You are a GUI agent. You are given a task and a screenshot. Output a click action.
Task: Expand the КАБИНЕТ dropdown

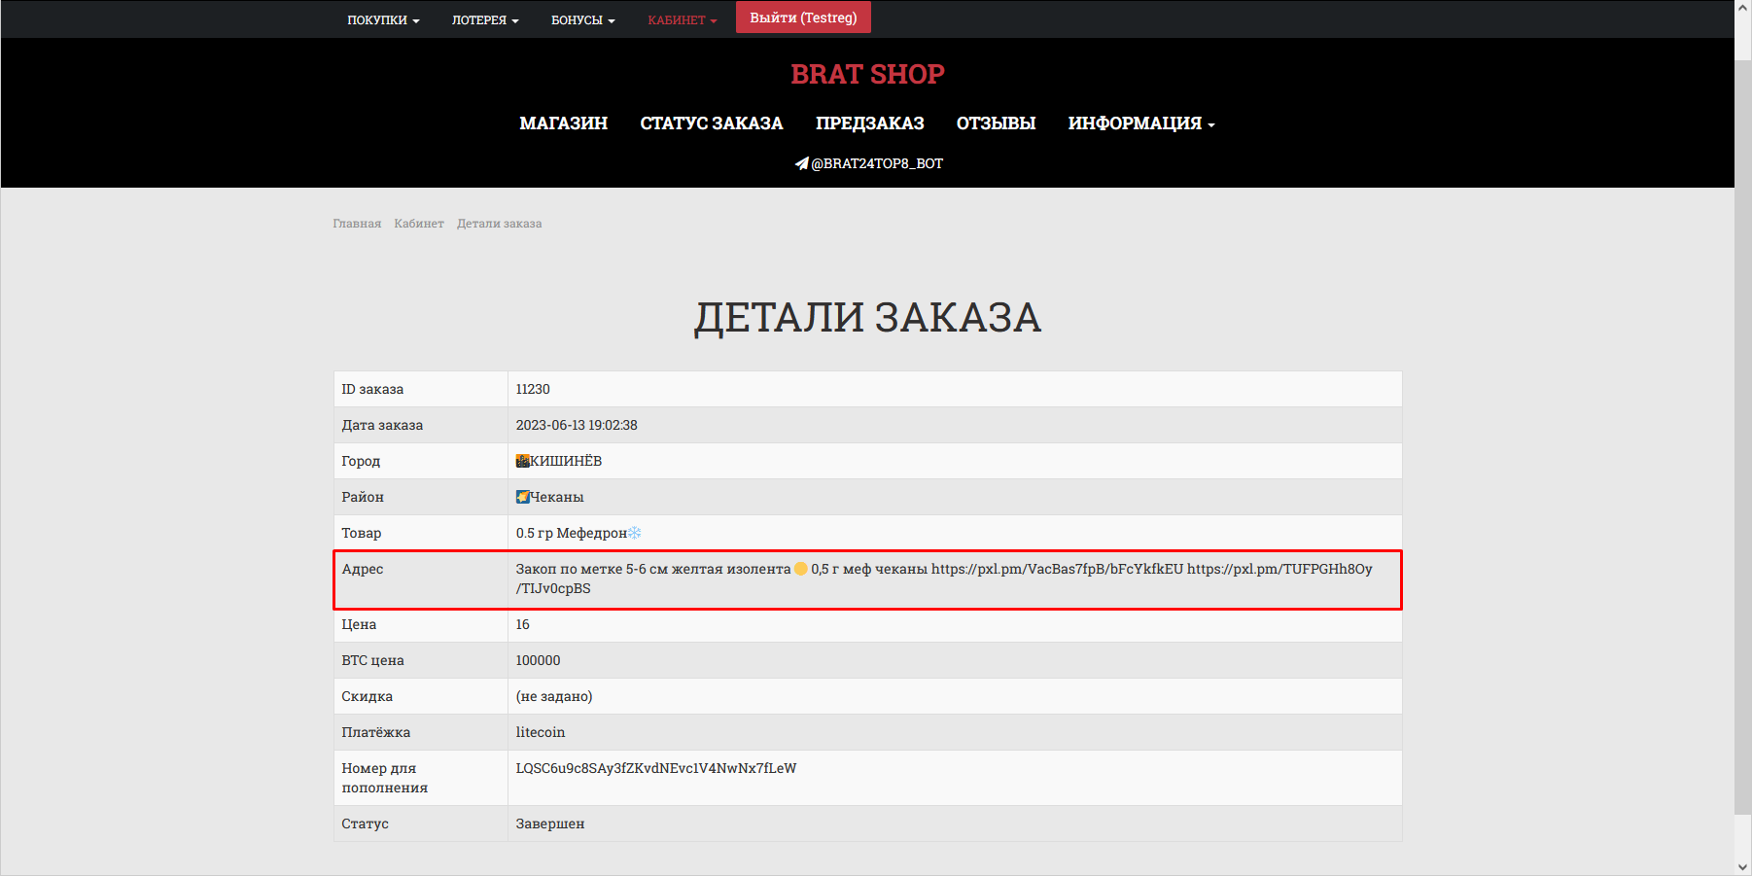click(683, 20)
